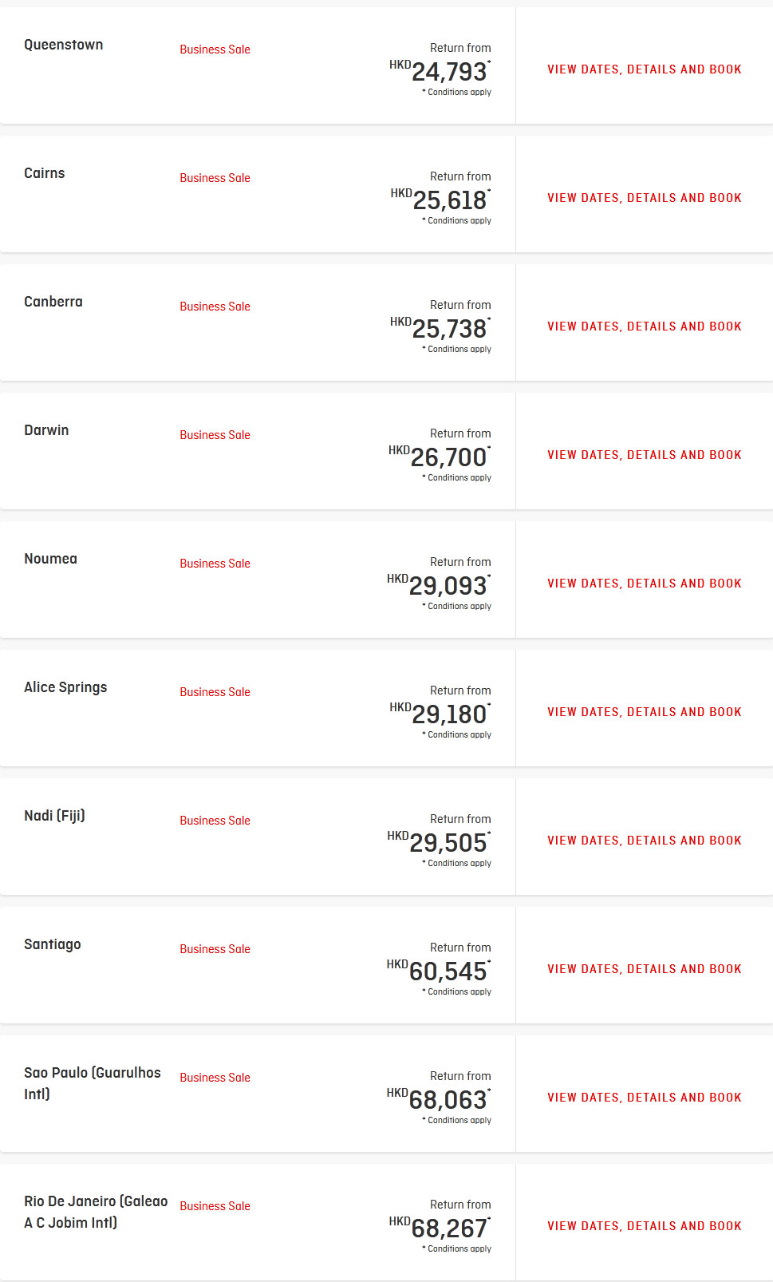Open View Dates link for Nadi (Fiji)

tap(645, 841)
